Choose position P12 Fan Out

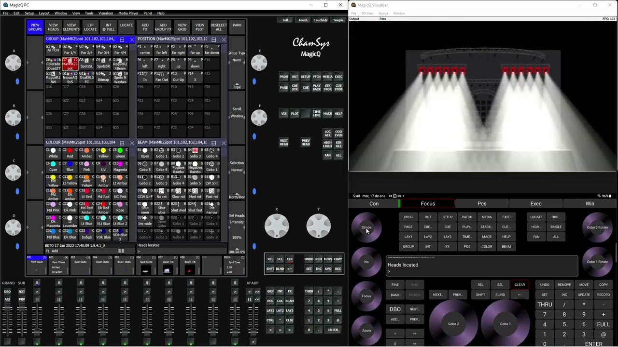162,77
